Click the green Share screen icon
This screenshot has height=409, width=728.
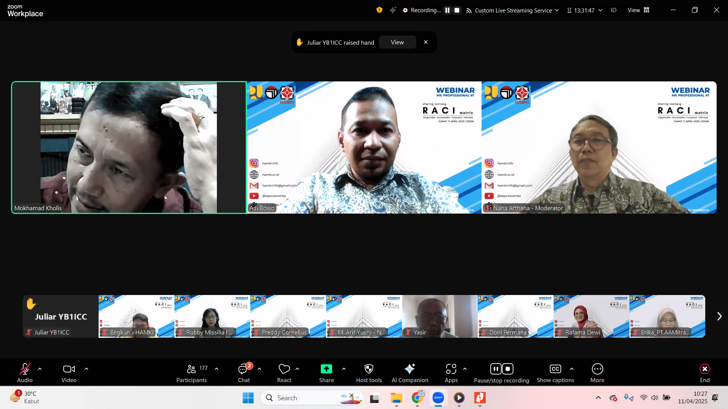tap(326, 369)
